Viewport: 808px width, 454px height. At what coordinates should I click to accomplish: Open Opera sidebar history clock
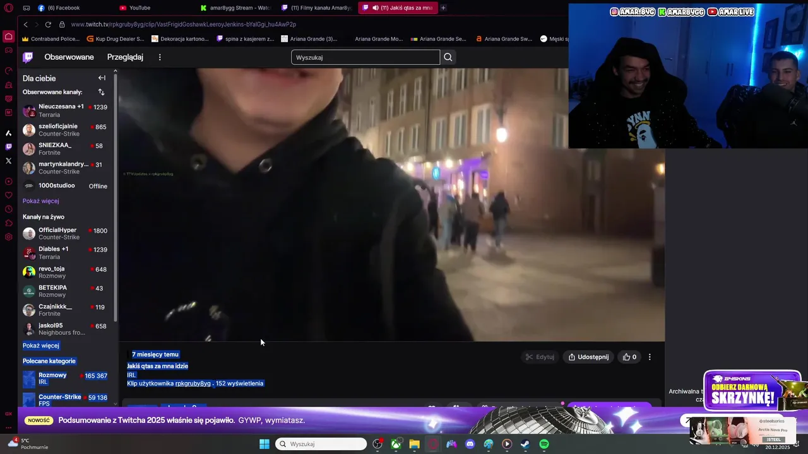click(x=8, y=209)
